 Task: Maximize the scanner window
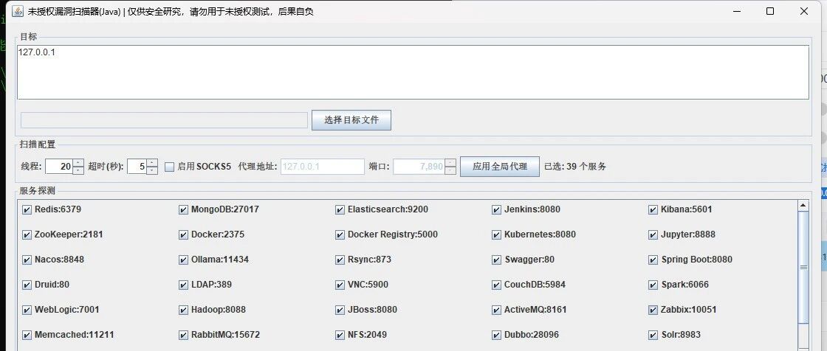click(770, 11)
